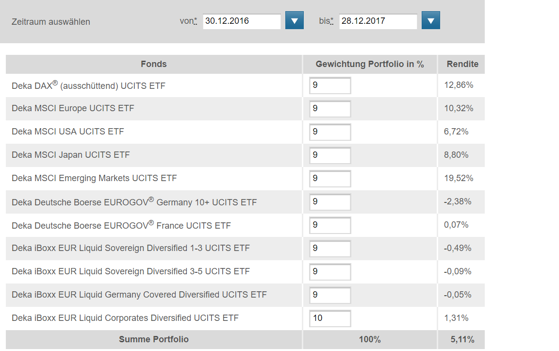559x351 pixels.
Task: Edit weighting for MSCI Emerging Markets ETF
Action: tap(330, 179)
